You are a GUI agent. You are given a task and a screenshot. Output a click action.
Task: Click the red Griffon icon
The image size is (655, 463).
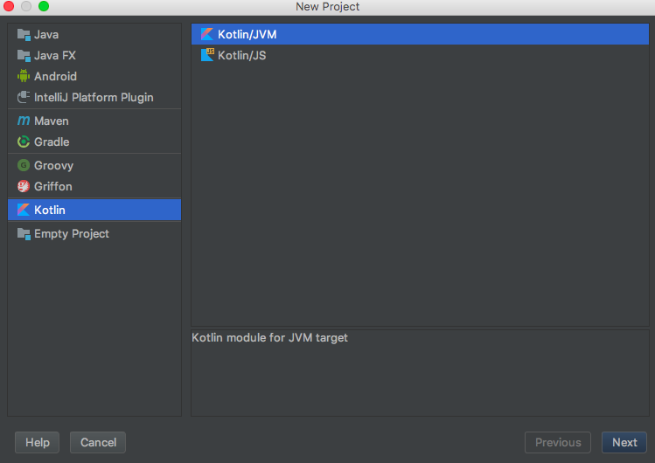(x=24, y=186)
